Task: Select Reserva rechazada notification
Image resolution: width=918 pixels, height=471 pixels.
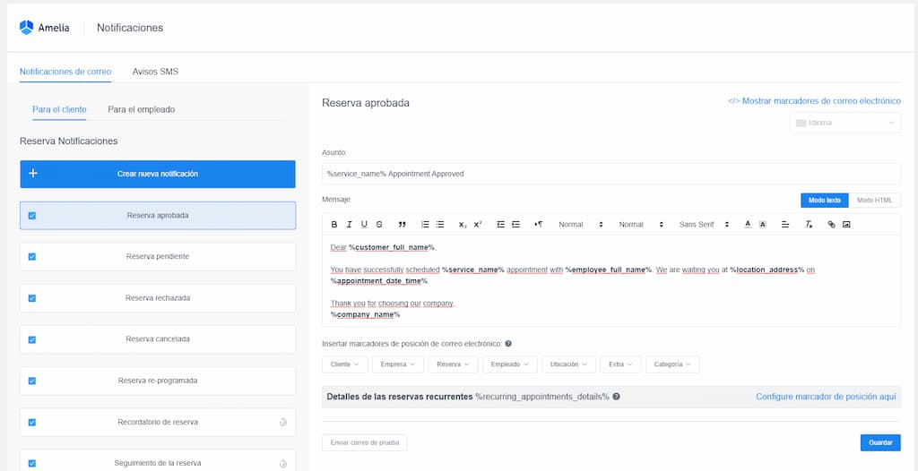Action: click(158, 298)
